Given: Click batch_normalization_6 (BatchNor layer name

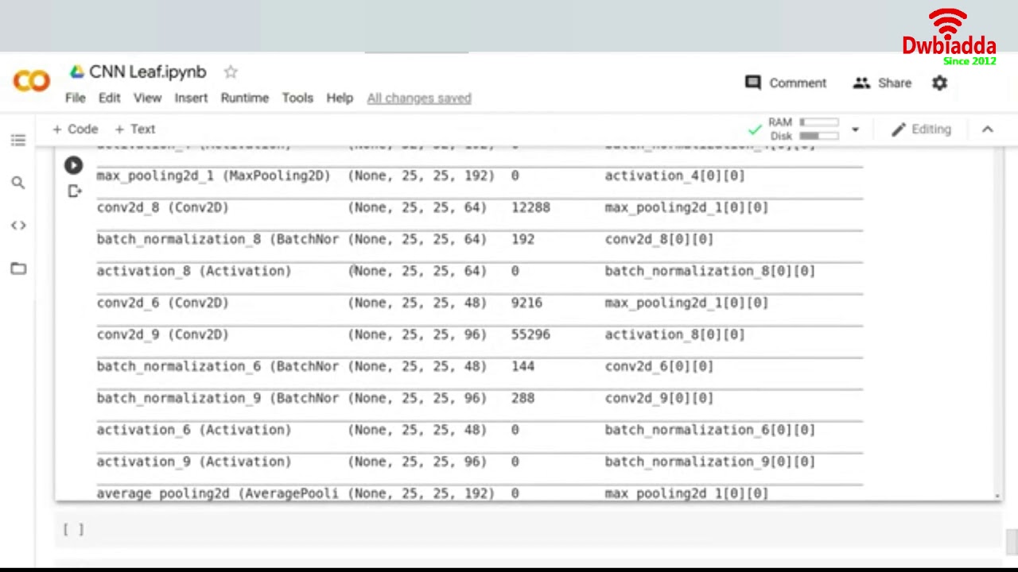Looking at the screenshot, I should [218, 366].
